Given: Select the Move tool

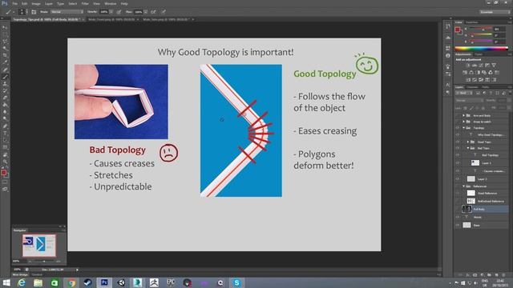Looking at the screenshot, I should [x=5, y=27].
